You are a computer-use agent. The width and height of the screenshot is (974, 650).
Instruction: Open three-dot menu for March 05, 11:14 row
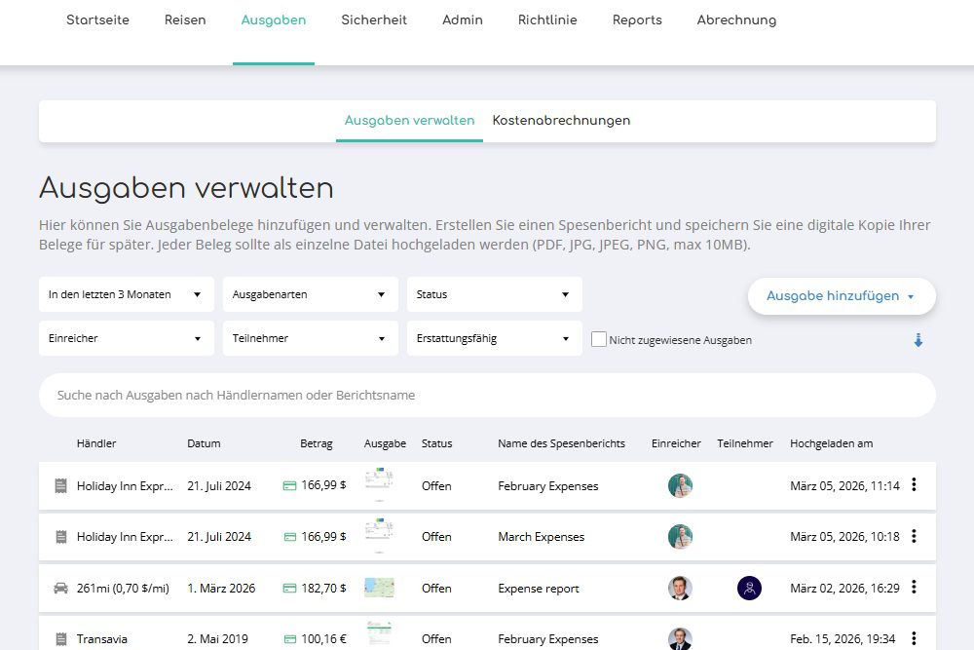914,484
